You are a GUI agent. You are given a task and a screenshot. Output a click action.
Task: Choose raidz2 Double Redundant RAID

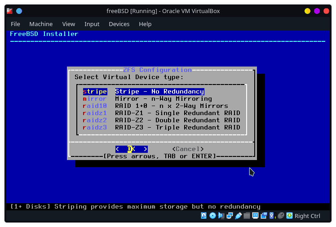(161, 120)
